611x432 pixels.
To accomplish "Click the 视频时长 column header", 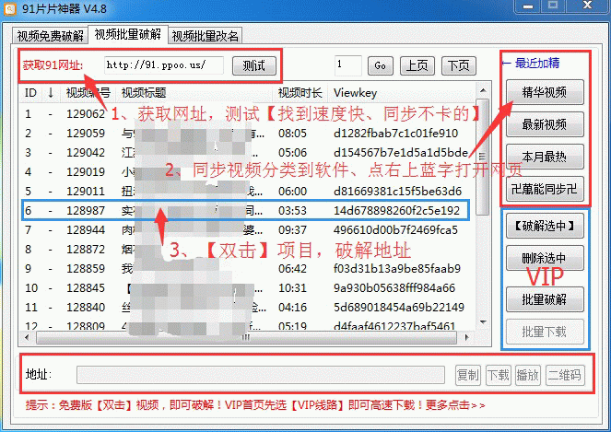I will coord(300,93).
